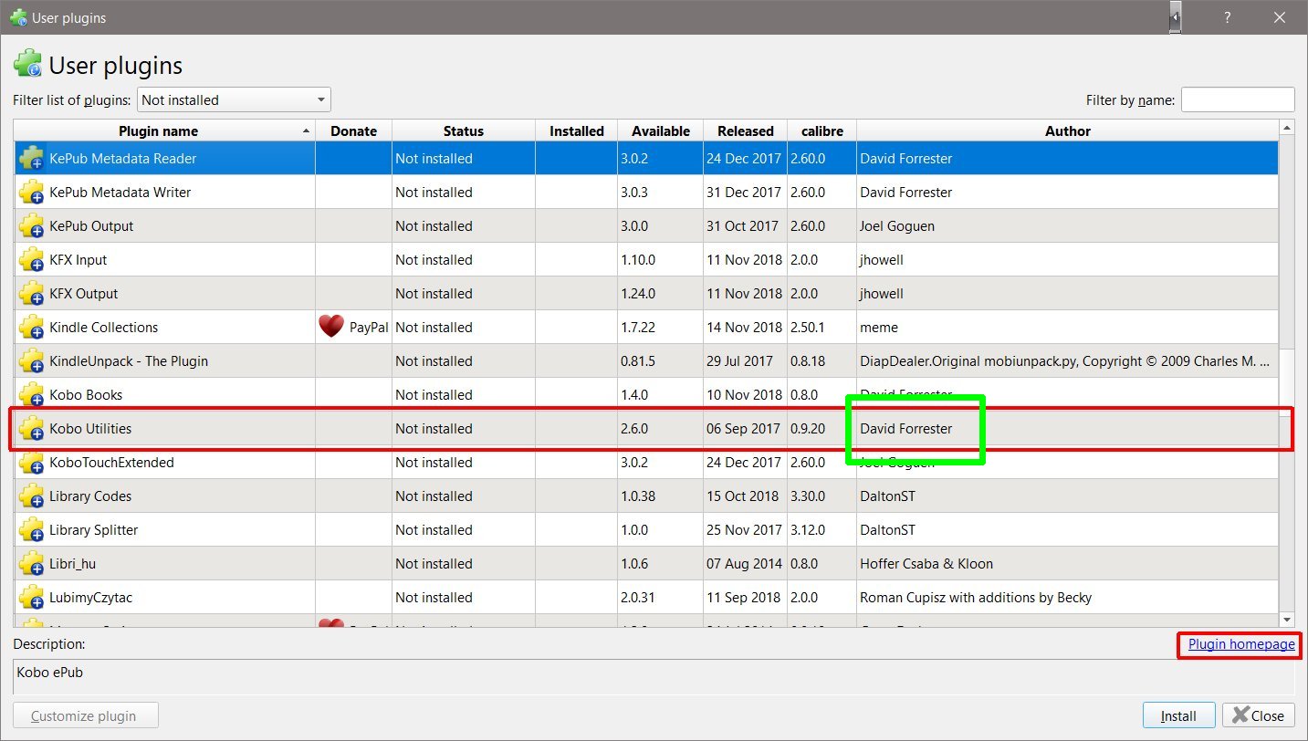The width and height of the screenshot is (1308, 741).
Task: Select the KePub Output row name
Action: point(91,225)
